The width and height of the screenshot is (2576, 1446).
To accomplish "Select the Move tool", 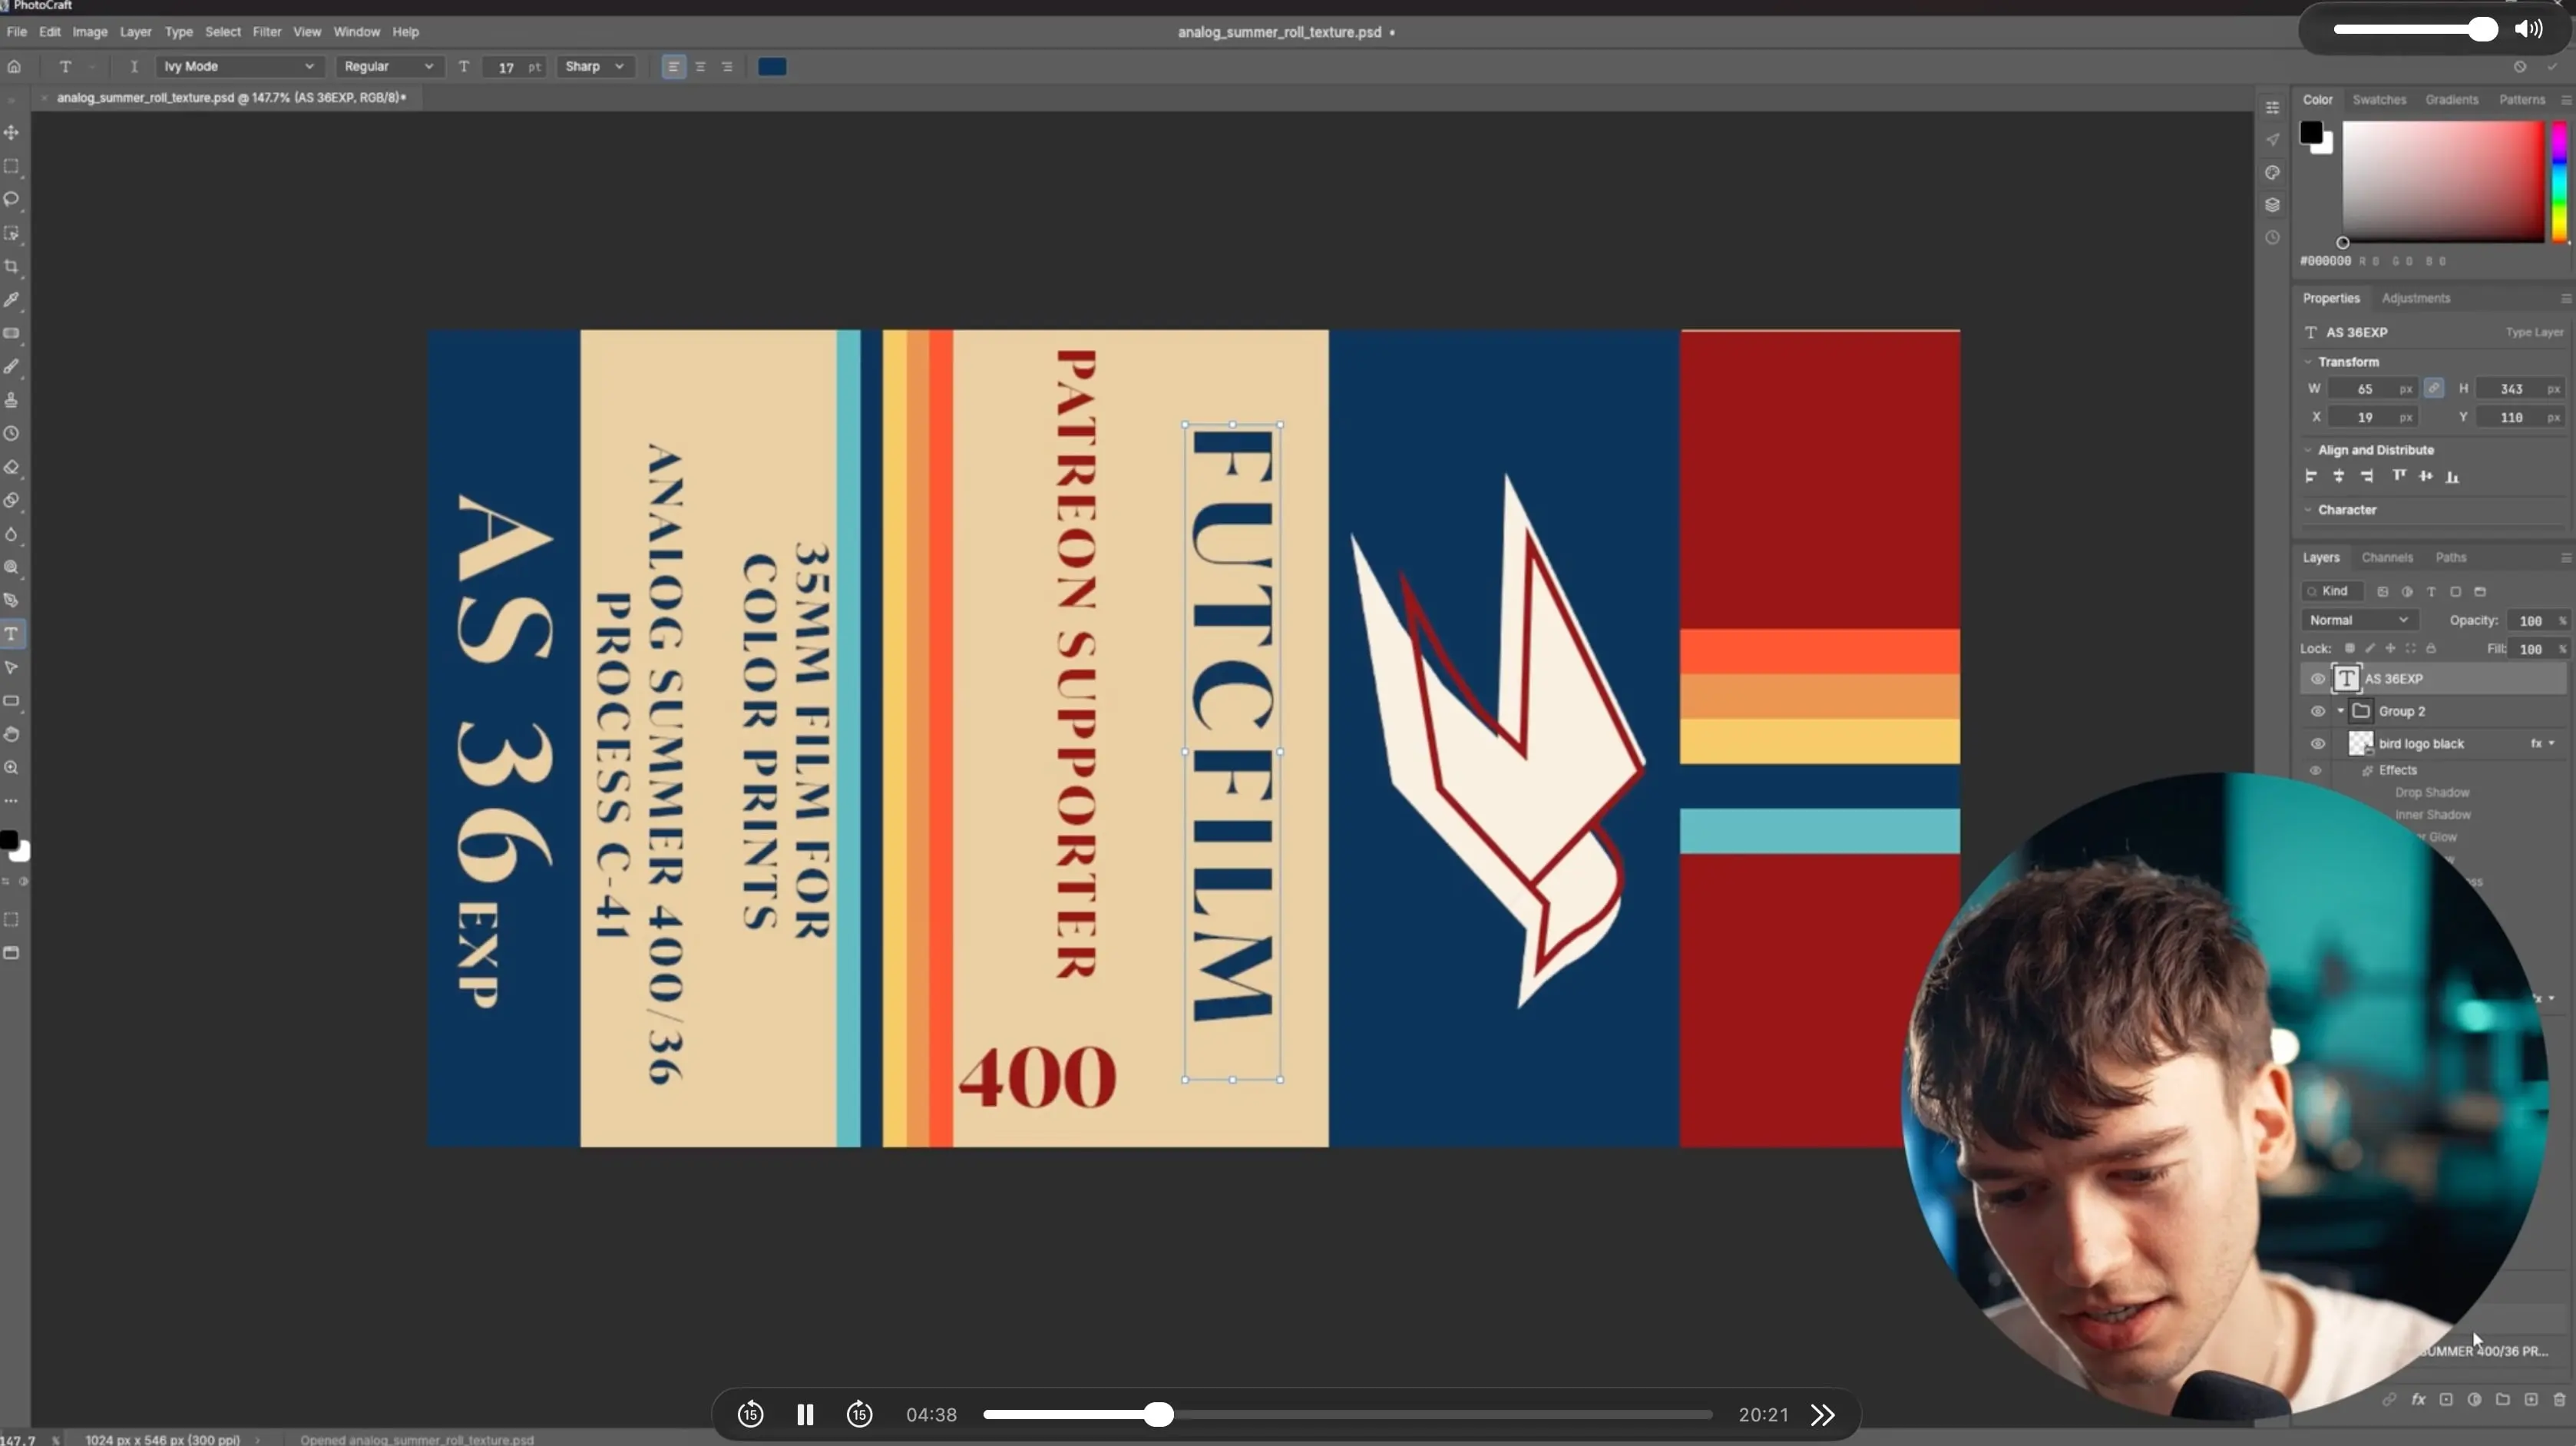I will click(12, 132).
